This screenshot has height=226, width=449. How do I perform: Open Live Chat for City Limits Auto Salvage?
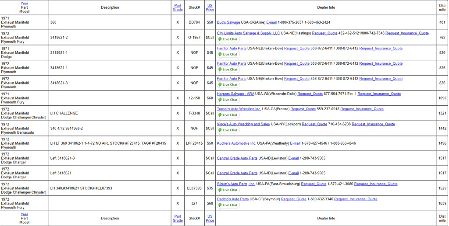coord(228,39)
